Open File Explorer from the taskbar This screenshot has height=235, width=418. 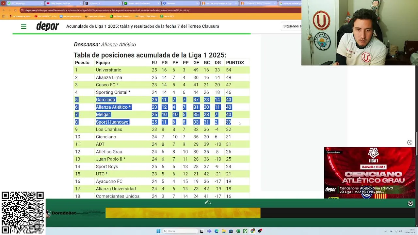(x=224, y=231)
